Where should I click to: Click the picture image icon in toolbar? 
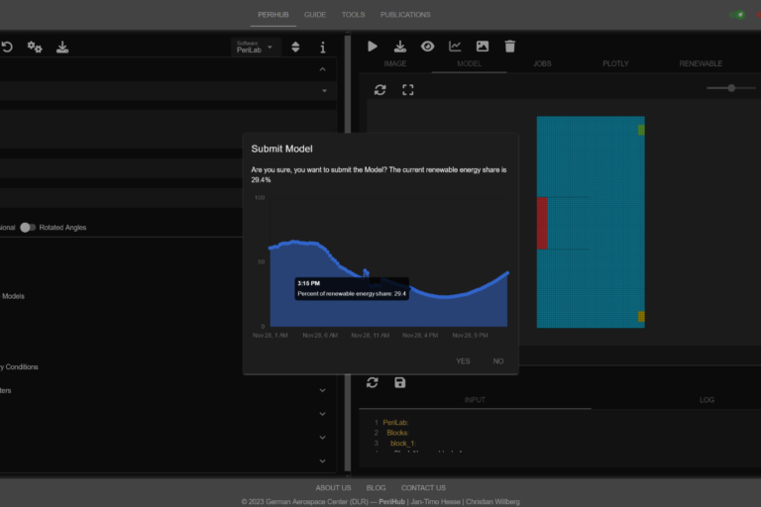point(483,47)
